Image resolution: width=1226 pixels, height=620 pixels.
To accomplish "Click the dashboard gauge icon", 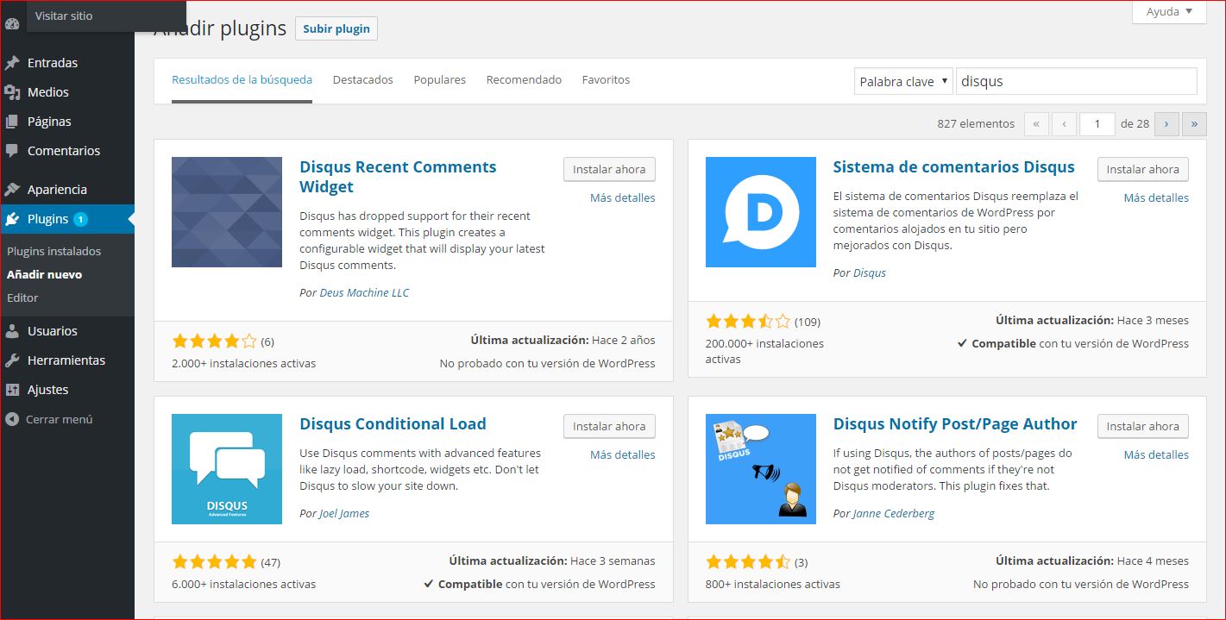I will 12,24.
